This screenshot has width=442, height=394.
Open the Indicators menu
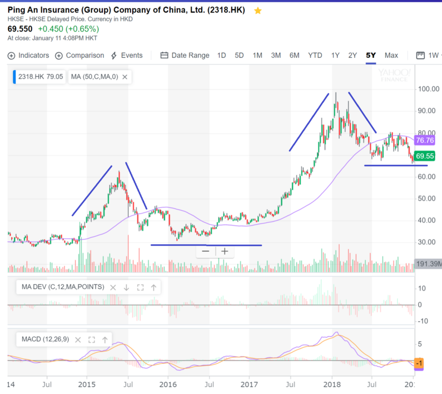click(x=29, y=55)
